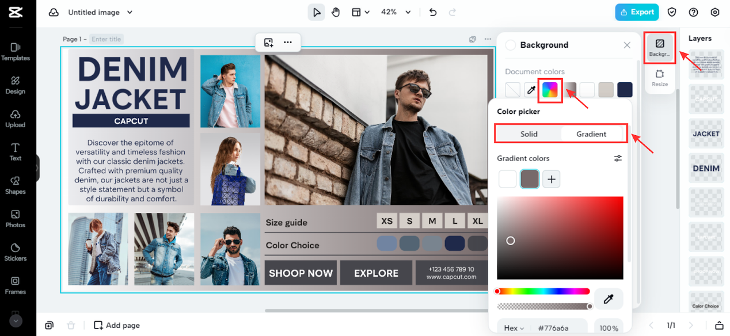
Task: Open gradient settings sliders icon
Action: point(618,158)
